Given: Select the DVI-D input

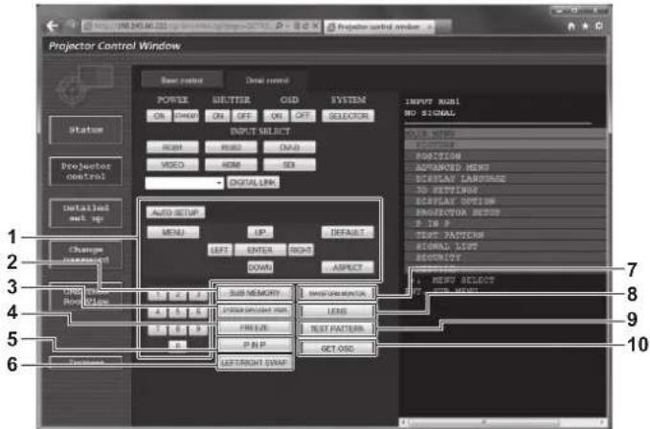Looking at the screenshot, I should pos(289,147).
